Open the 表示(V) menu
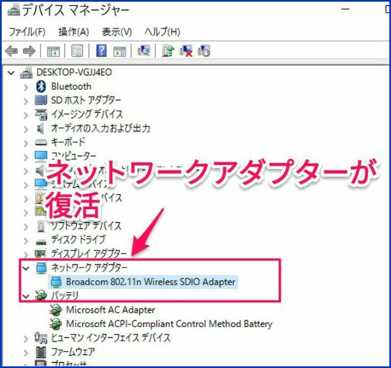Image resolution: width=391 pixels, height=368 pixels. [117, 32]
